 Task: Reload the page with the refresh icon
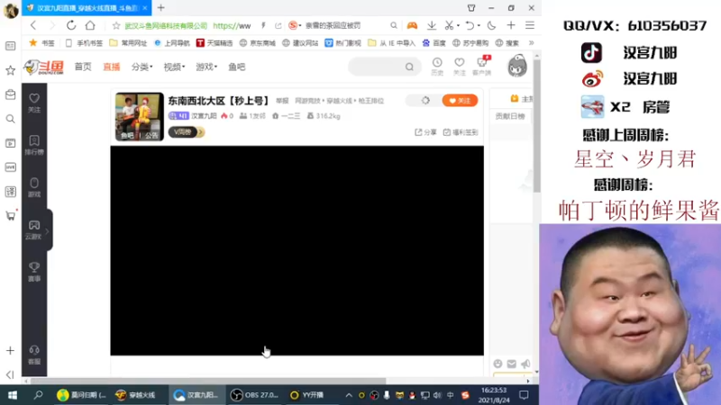71,25
